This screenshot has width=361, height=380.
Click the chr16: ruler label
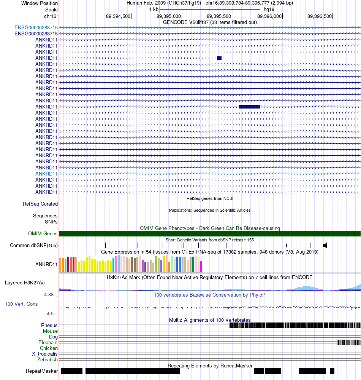pyautogui.click(x=51, y=16)
